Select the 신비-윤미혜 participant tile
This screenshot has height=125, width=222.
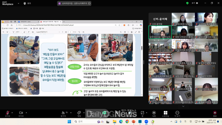point(160,19)
